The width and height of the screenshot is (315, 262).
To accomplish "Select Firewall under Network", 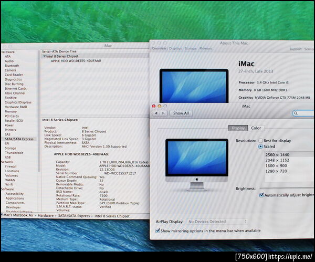I will click(10, 166).
